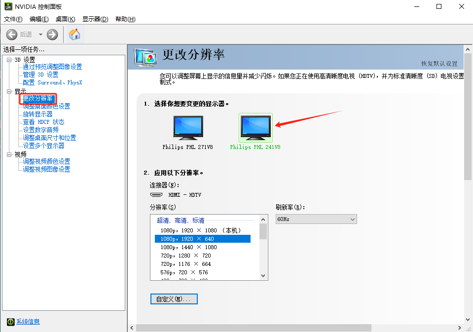Image resolution: width=473 pixels, height=332 pixels.
Task: Maximize the NVIDIA control panel window
Action: click(439, 6)
